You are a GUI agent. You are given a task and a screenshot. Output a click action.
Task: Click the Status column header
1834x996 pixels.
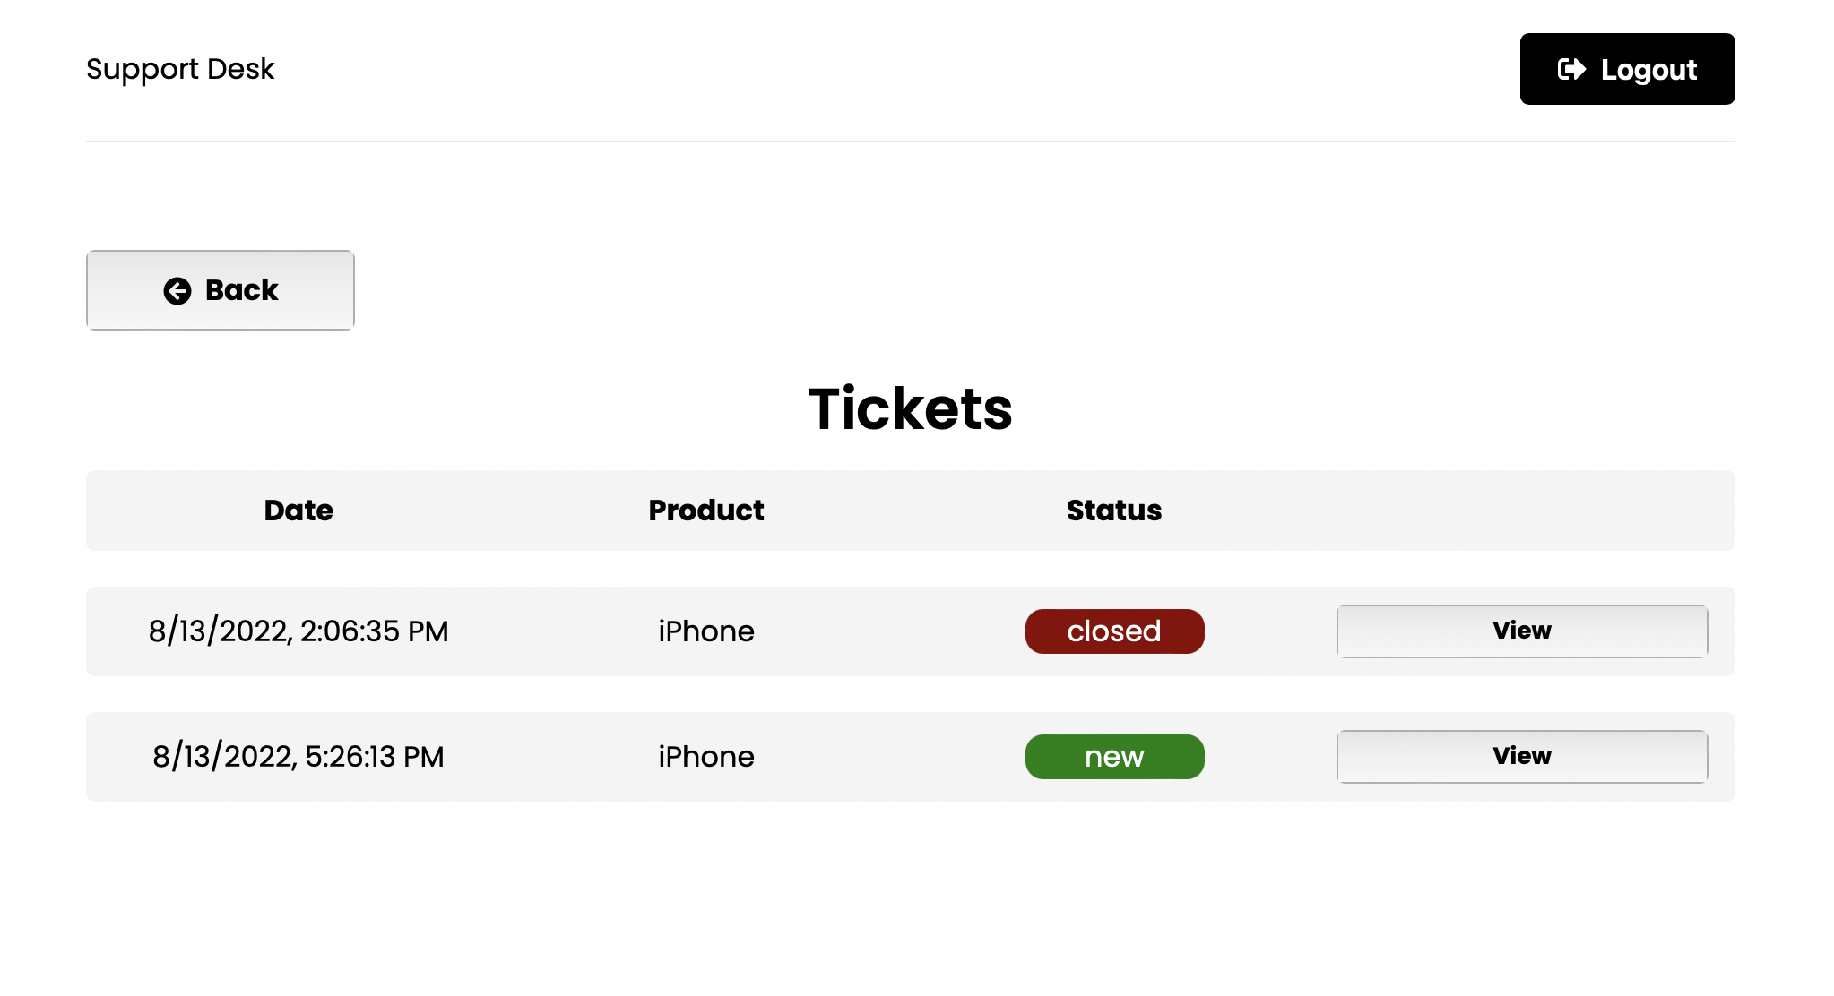click(x=1114, y=511)
